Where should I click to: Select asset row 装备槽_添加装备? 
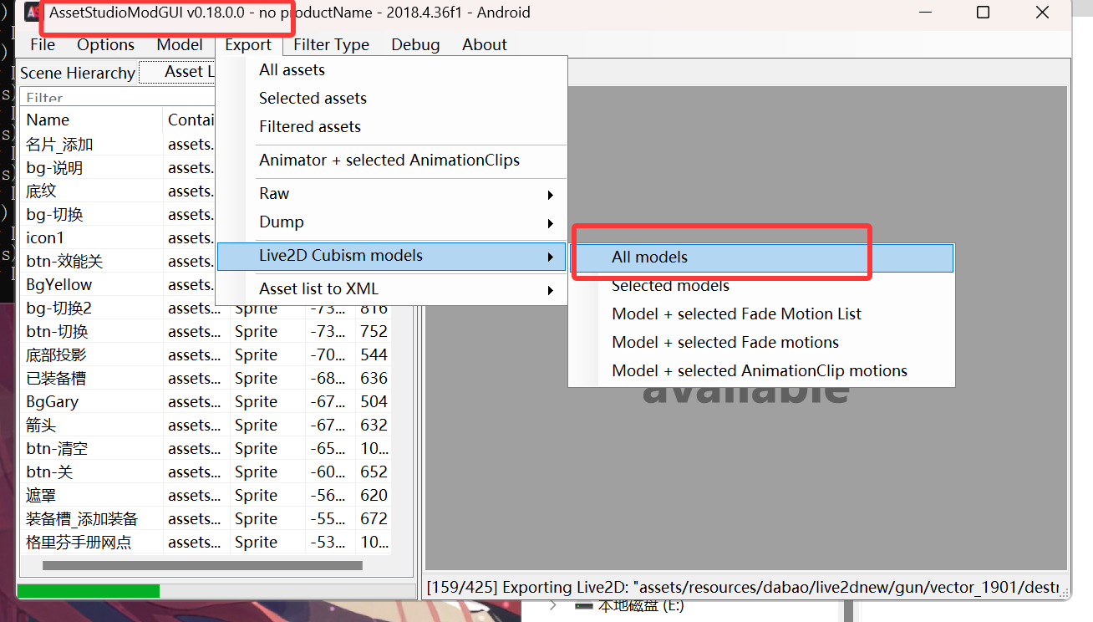coord(206,519)
